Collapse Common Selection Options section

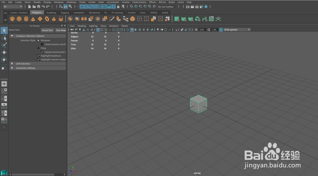[x=12, y=36]
